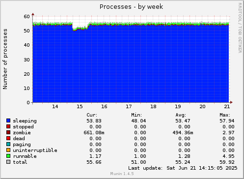Click the teal paging legend swatch
This screenshot has height=179, width=244.
click(8, 144)
